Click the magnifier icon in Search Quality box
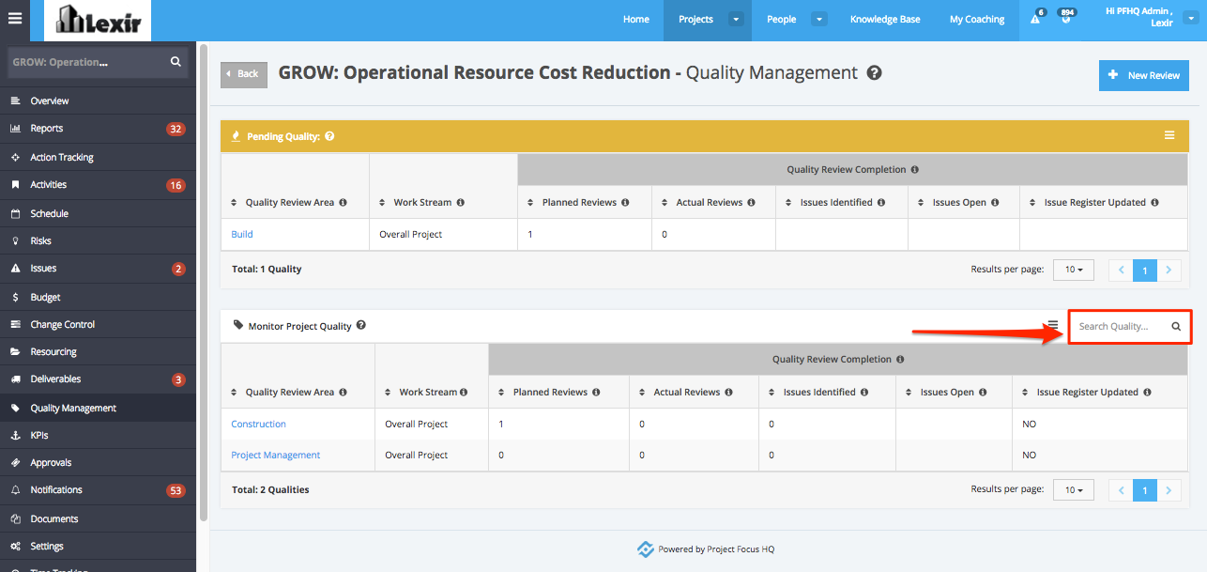 1176,327
